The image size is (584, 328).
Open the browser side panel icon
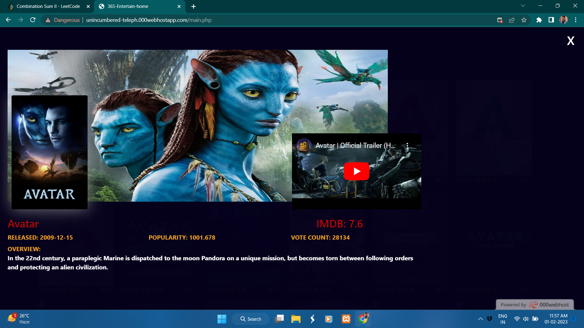pyautogui.click(x=551, y=20)
